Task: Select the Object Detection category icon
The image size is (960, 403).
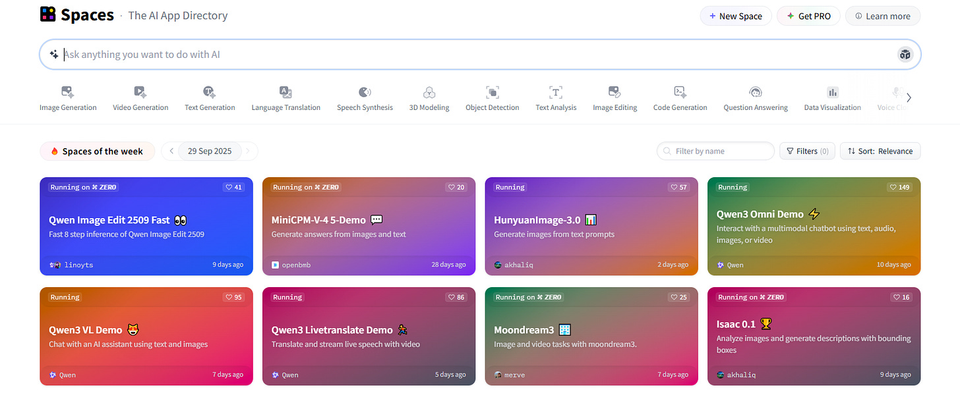Action: point(492,92)
